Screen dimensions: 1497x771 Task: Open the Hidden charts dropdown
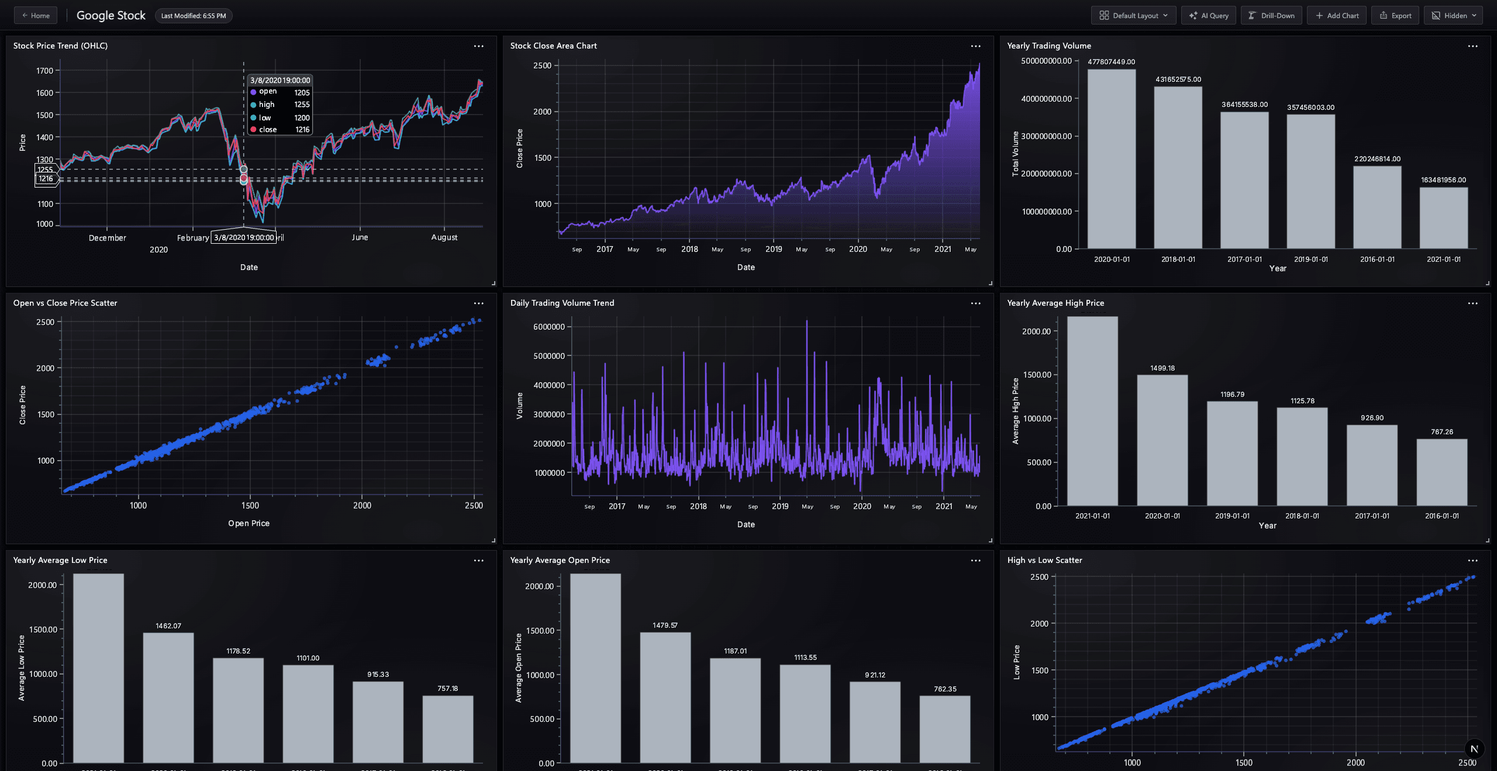1453,16
